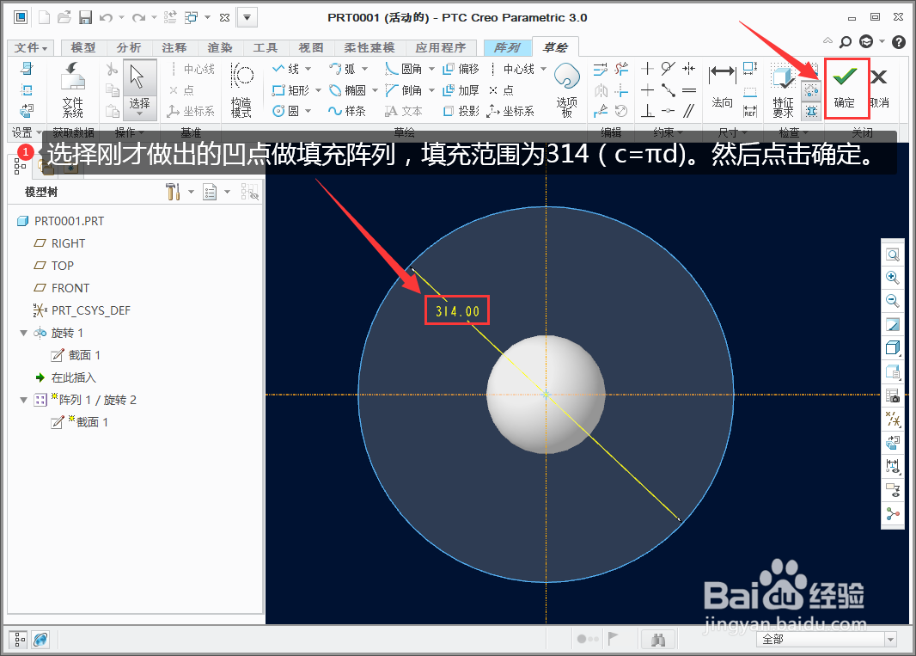Expand the 矩形 rectangle dropdown arrow

pyautogui.click(x=319, y=90)
